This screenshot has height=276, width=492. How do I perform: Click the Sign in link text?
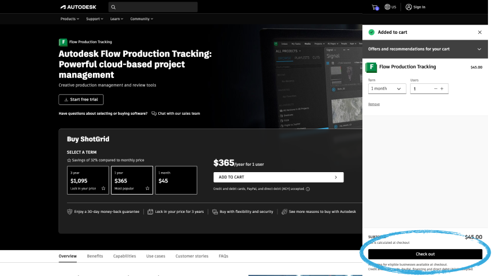[x=419, y=7]
